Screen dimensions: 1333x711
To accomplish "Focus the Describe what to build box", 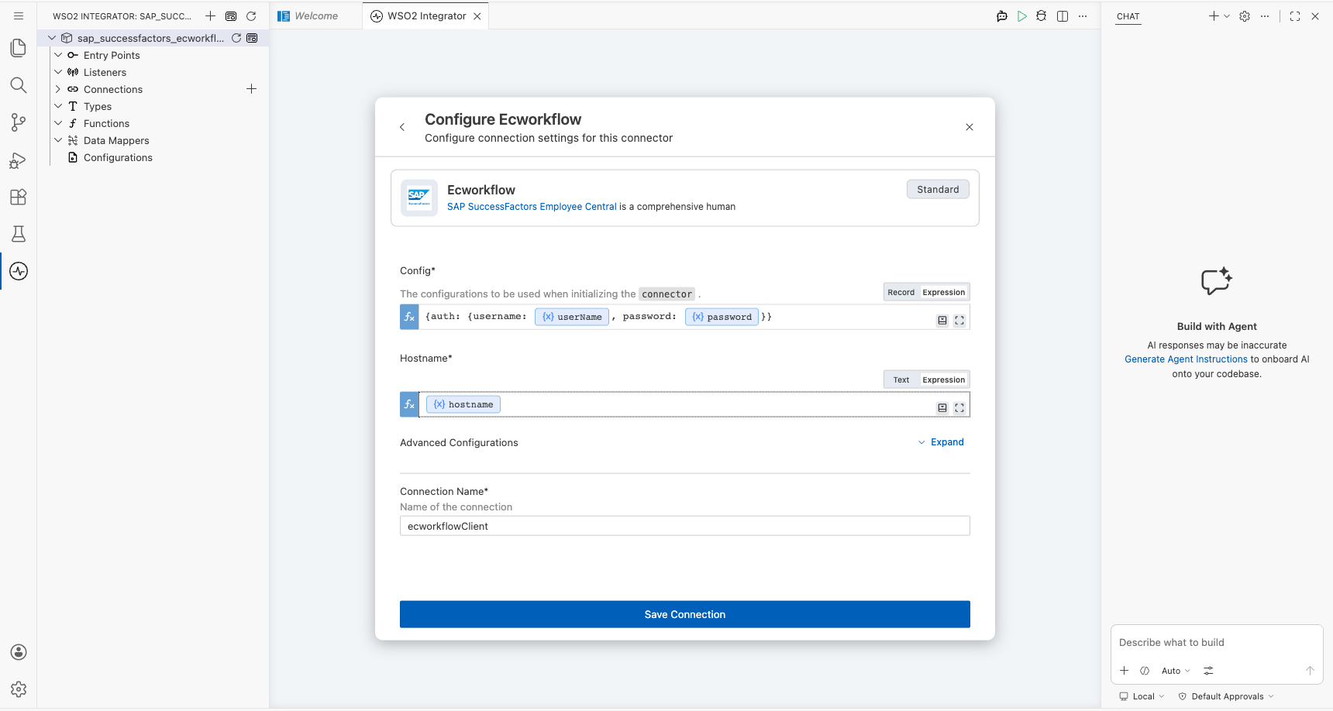I will 1217,643.
